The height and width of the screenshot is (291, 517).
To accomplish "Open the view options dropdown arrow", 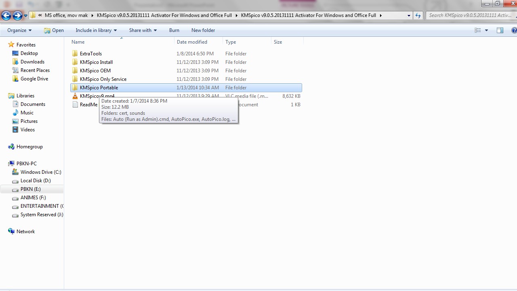I will click(x=486, y=30).
